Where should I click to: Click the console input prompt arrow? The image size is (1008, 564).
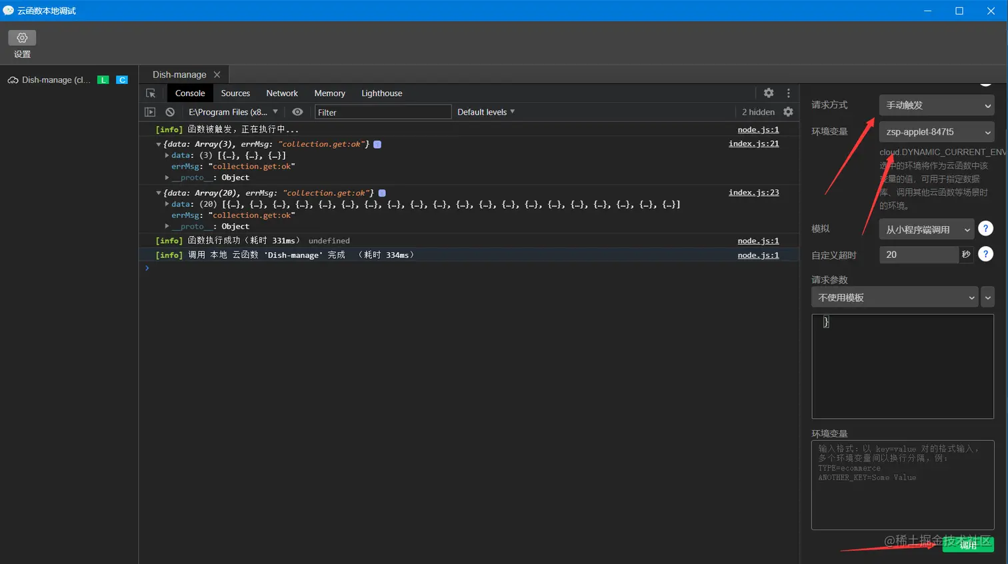147,268
